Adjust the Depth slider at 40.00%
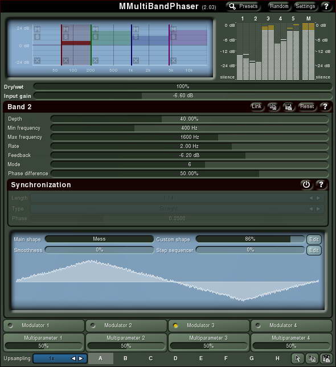The width and height of the screenshot is (336, 367). (x=189, y=119)
